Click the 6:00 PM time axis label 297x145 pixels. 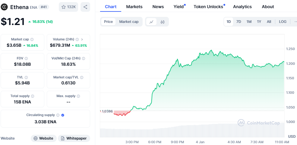[x=155, y=142]
